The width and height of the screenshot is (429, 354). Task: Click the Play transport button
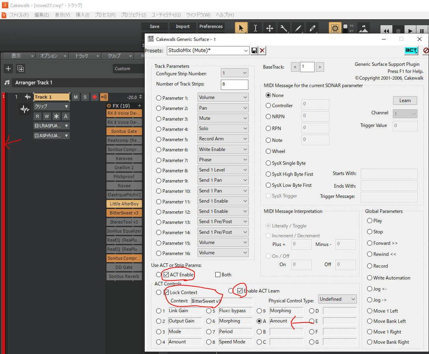click(410, 30)
